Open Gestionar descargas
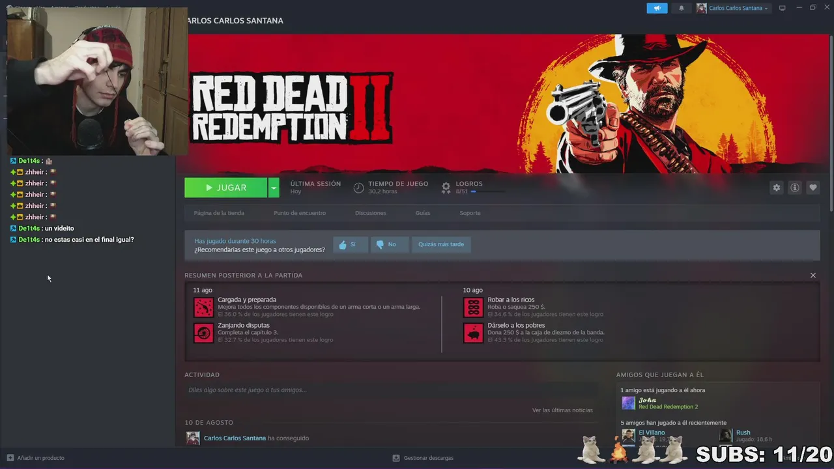The width and height of the screenshot is (834, 469). coord(423,458)
